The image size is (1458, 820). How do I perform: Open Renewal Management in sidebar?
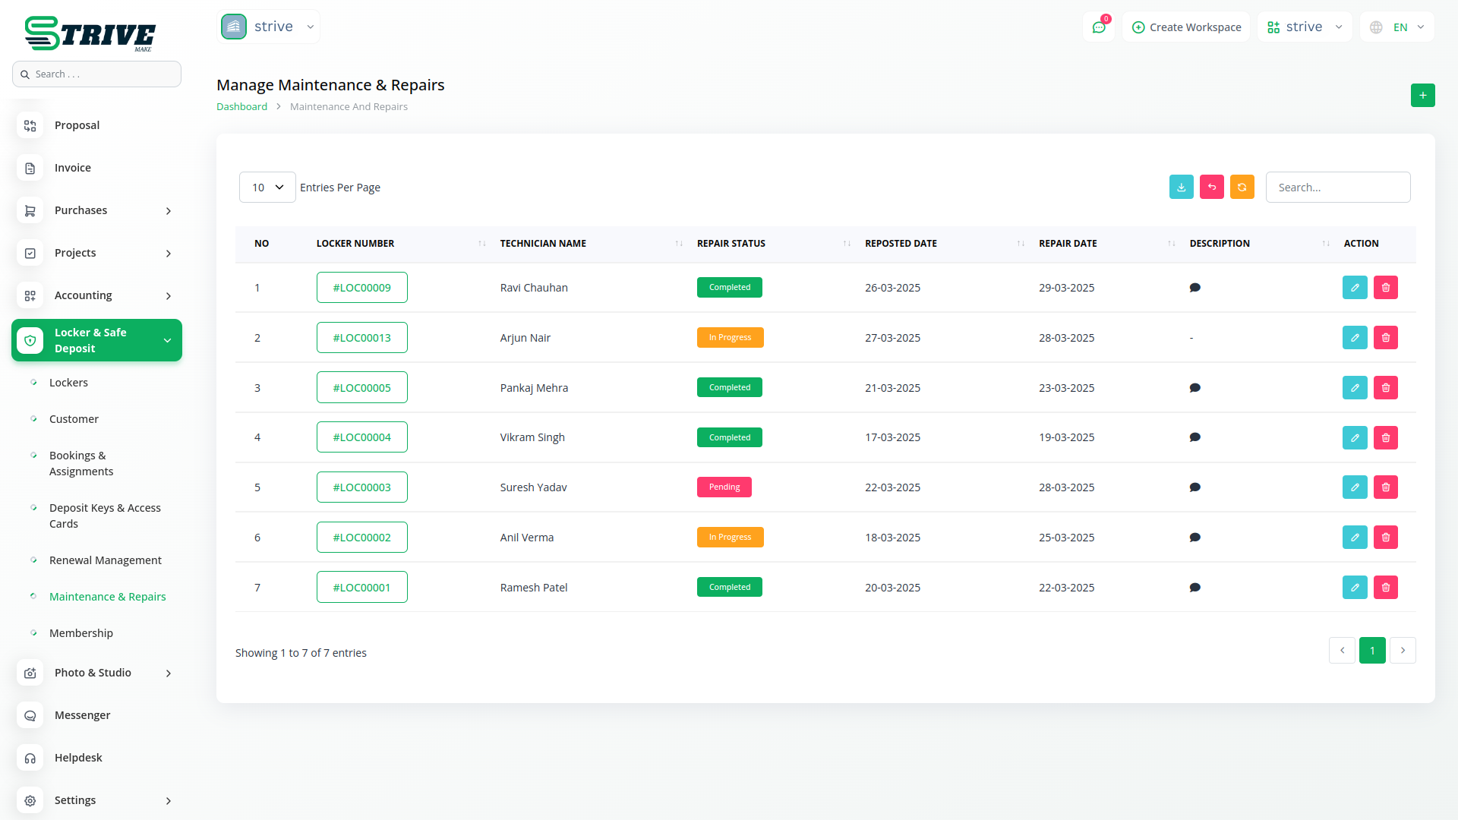pos(105,560)
